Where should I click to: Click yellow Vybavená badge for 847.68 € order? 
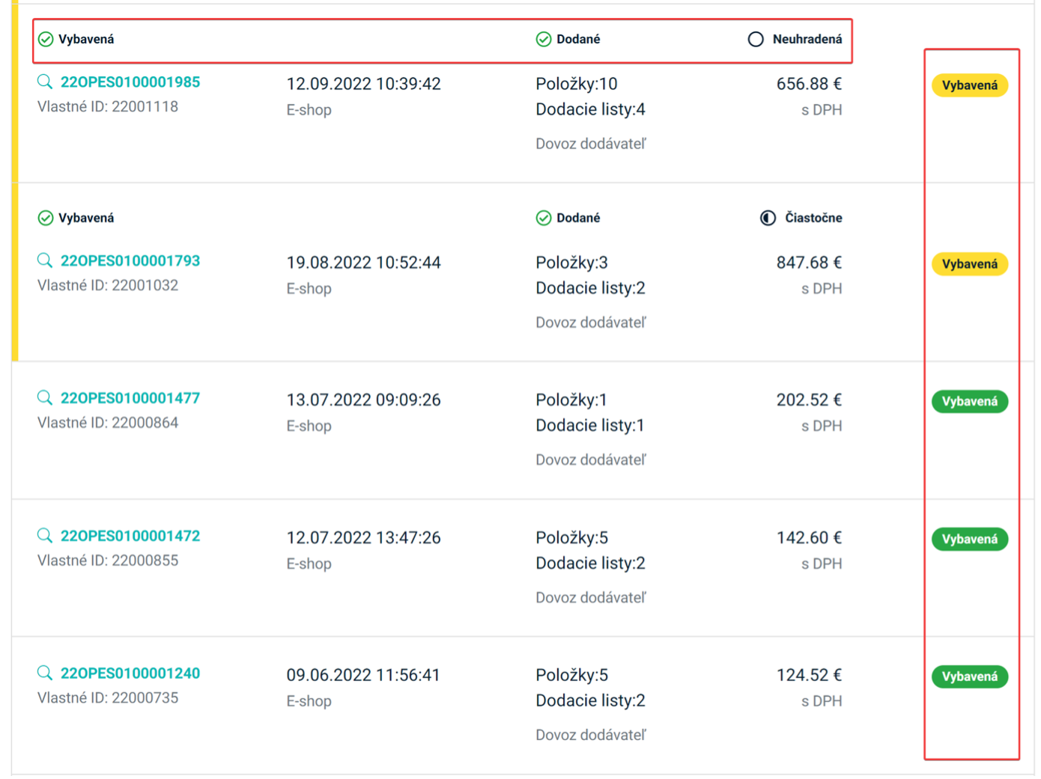coord(969,264)
